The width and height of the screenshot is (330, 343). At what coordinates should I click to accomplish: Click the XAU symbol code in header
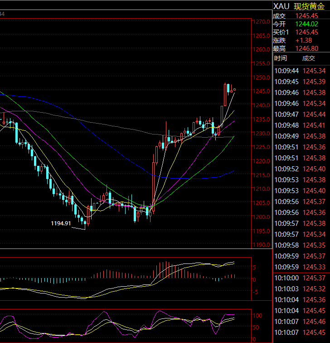[281, 6]
